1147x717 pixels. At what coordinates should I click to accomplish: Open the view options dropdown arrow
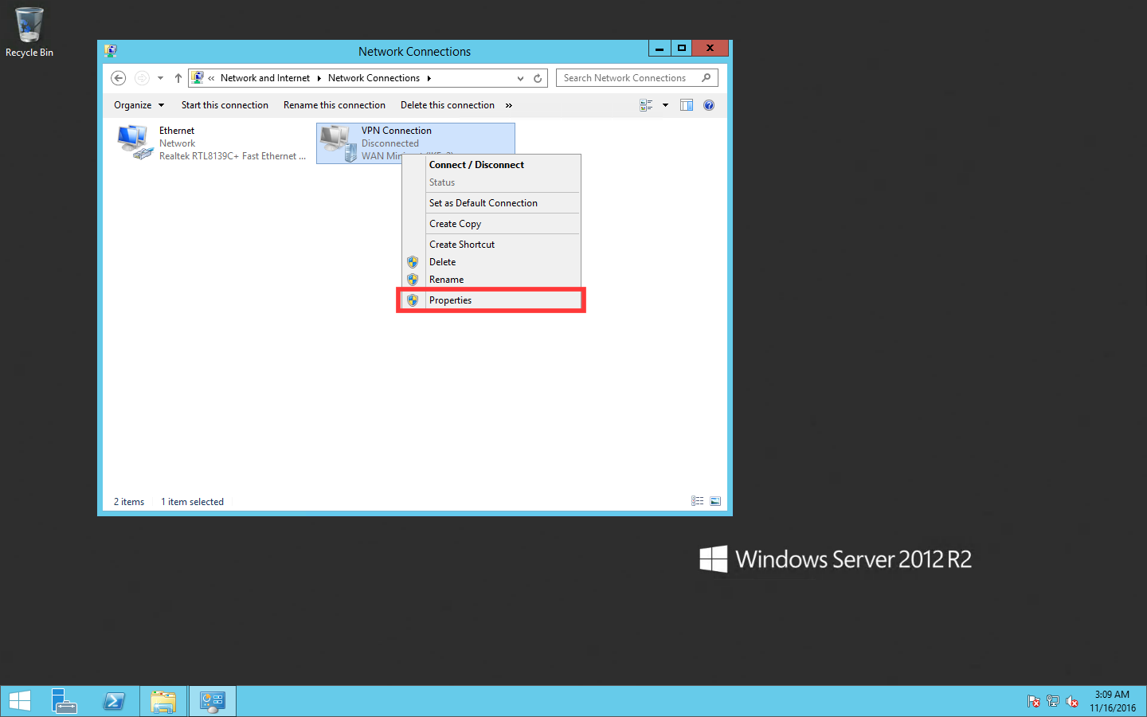tap(665, 105)
